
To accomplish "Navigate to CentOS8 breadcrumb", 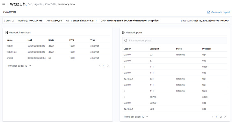I will tap(50, 4).
